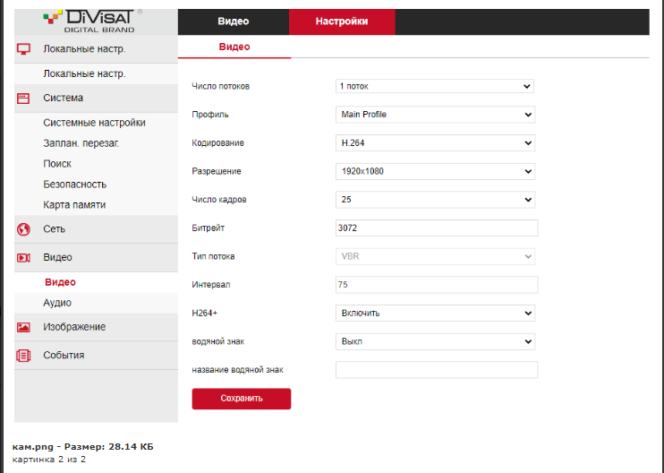Click the DiViSAT logo
This screenshot has width=664, height=473.
(93, 20)
